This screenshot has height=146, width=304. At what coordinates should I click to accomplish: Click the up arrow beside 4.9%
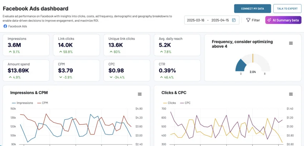pos(10,77)
